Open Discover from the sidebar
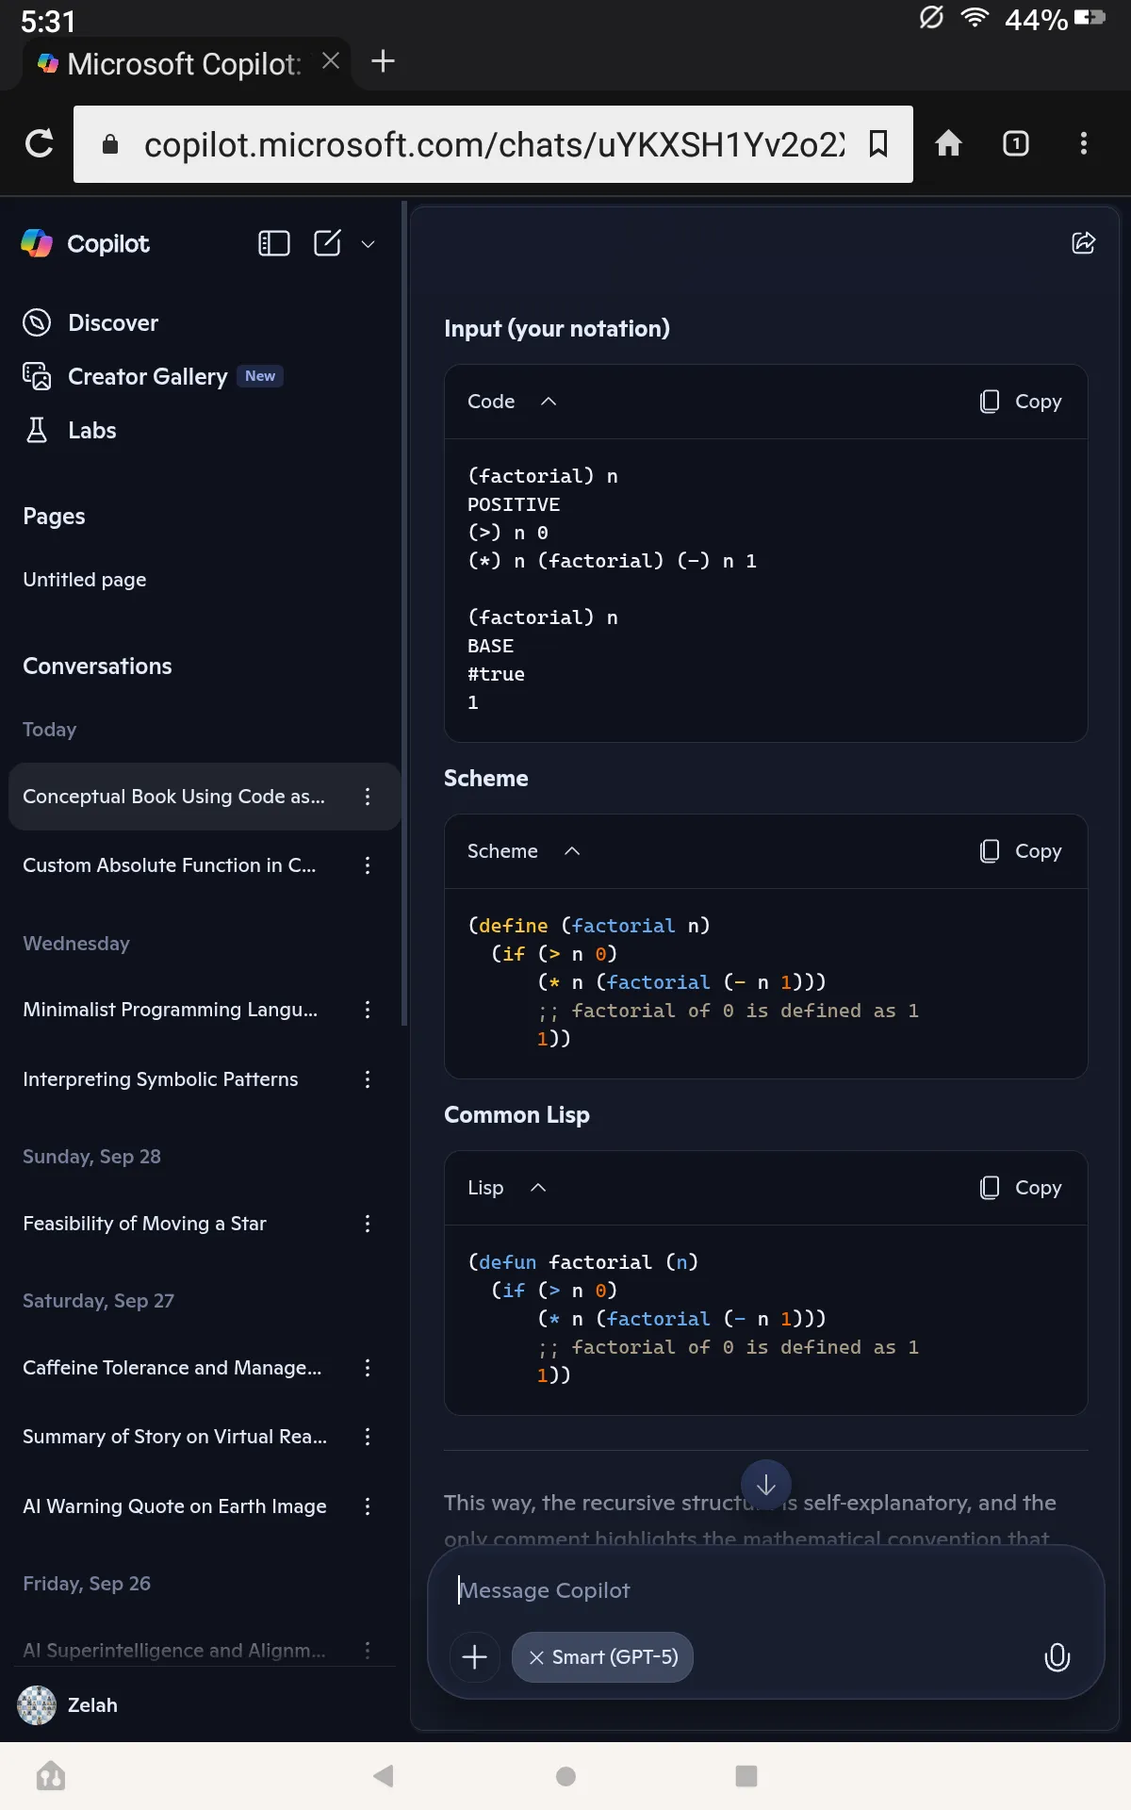This screenshot has width=1131, height=1810. click(112, 323)
